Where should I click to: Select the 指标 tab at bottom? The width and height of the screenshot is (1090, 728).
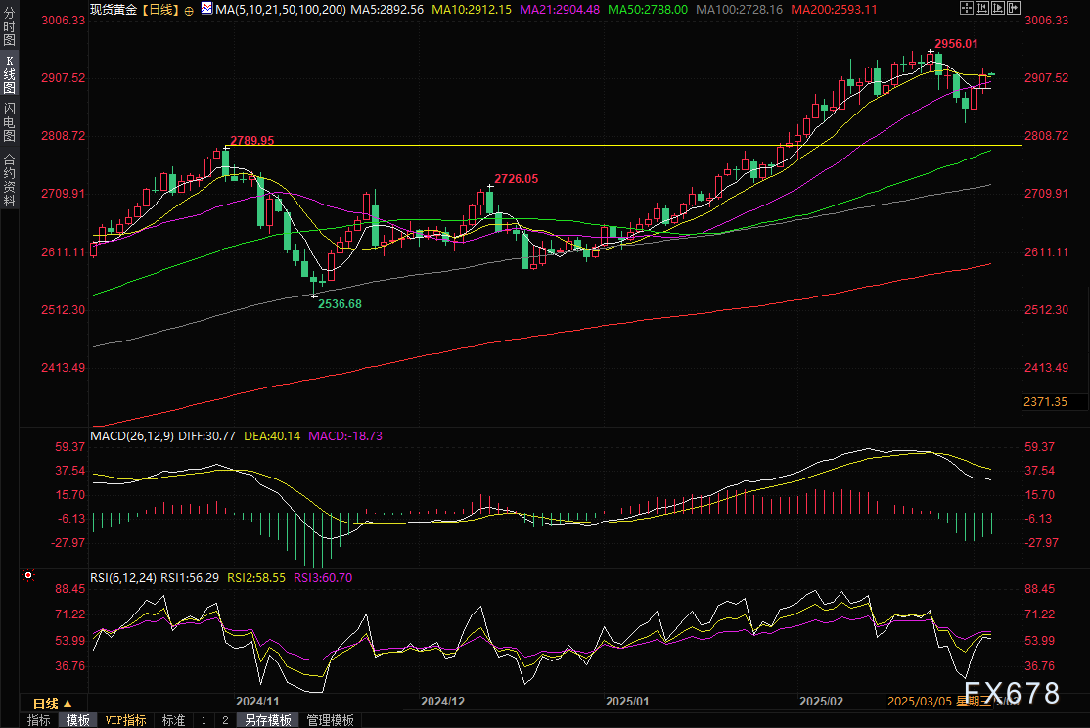pos(39,720)
